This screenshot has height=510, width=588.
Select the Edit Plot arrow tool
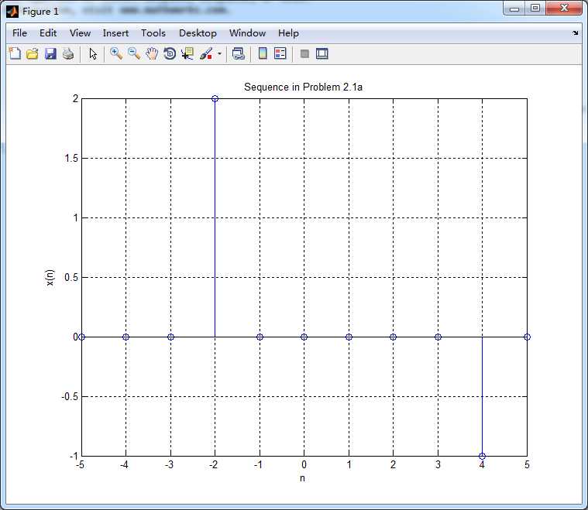tap(93, 54)
